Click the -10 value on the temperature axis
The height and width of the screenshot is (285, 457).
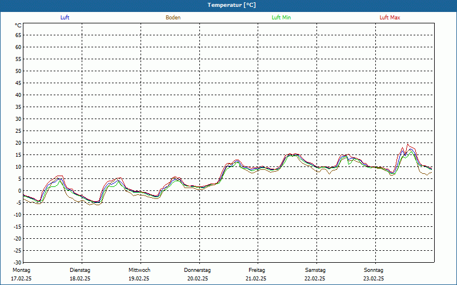click(x=18, y=215)
